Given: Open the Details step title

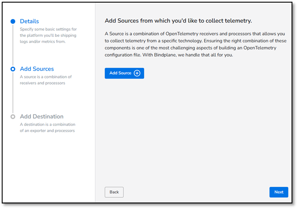Looking at the screenshot, I should (29, 21).
